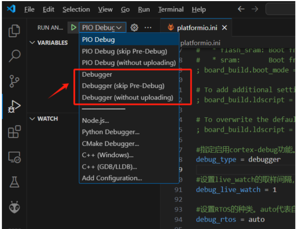Open the Edit menu
This screenshot has height=229, width=296.
tap(49, 9)
